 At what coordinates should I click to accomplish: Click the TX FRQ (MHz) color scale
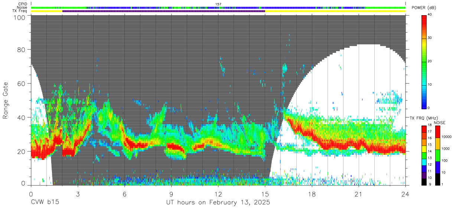(424, 156)
